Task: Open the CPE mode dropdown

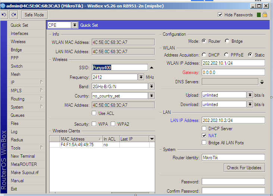Action: pyautogui.click(x=75, y=25)
